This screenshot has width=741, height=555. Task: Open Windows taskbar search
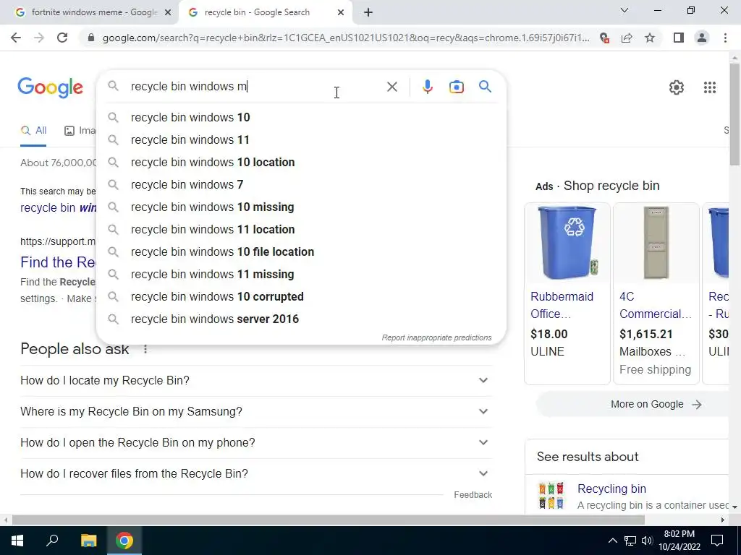(x=52, y=541)
